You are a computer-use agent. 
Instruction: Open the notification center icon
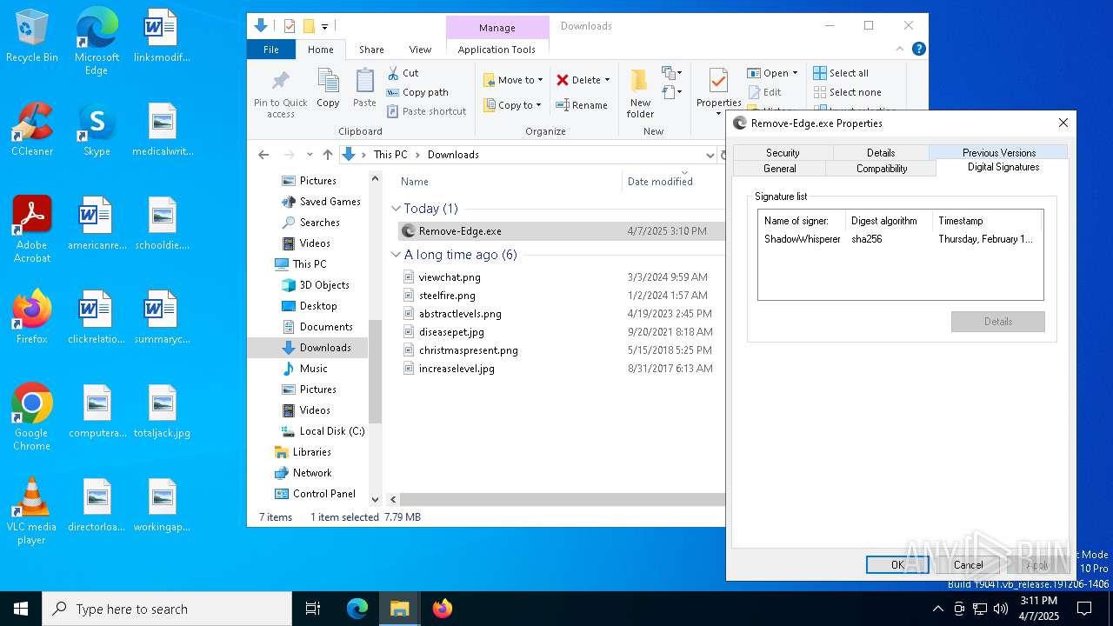pos(1083,609)
